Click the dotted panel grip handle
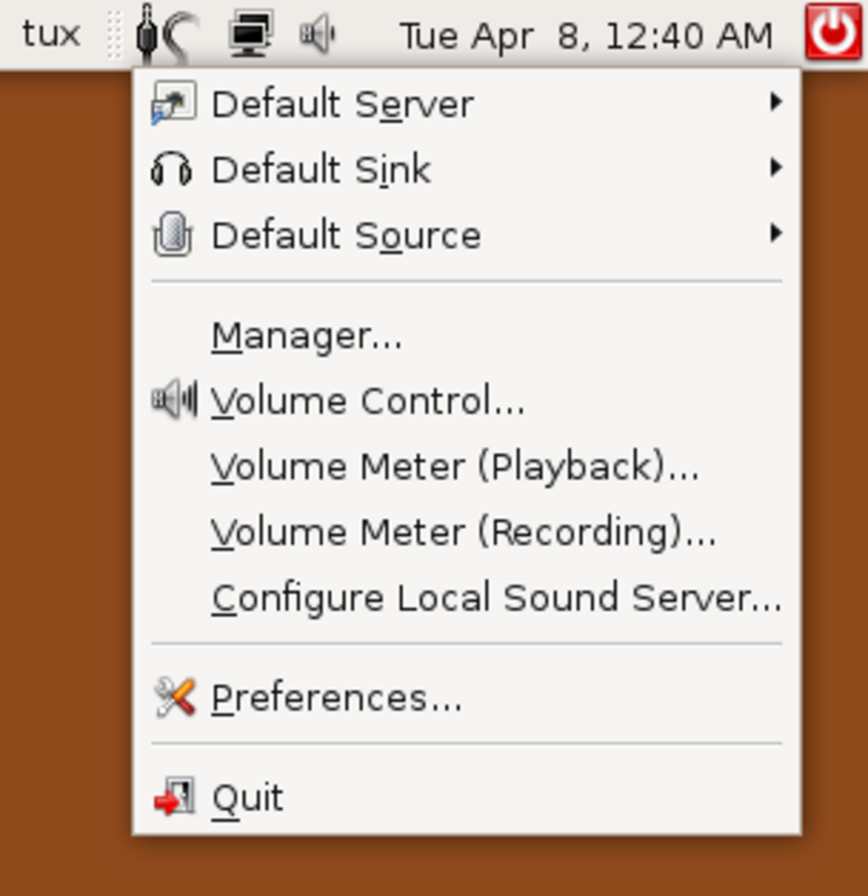This screenshot has width=868, height=896. click(x=114, y=34)
